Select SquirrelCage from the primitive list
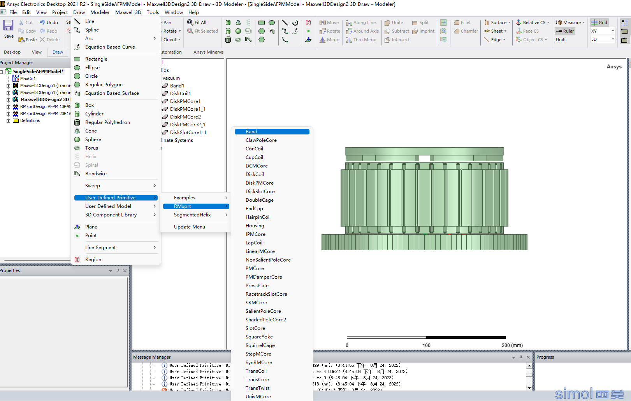This screenshot has width=631, height=401. [260, 345]
